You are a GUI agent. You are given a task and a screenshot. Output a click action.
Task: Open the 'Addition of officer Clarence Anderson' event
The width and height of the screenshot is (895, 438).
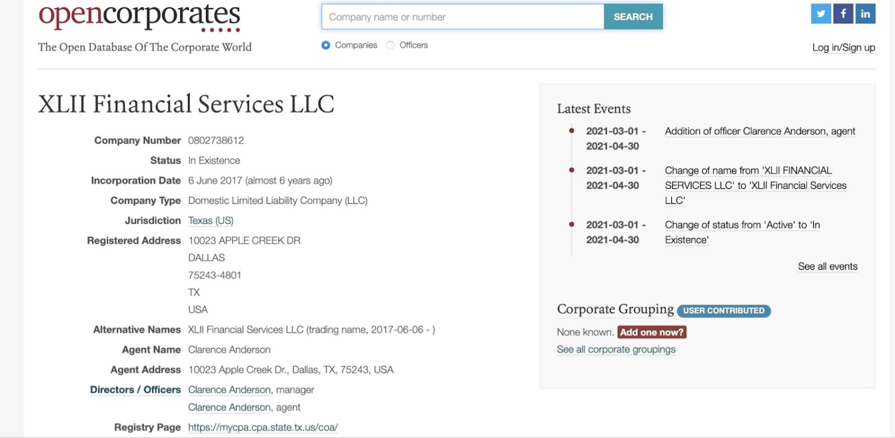click(760, 131)
